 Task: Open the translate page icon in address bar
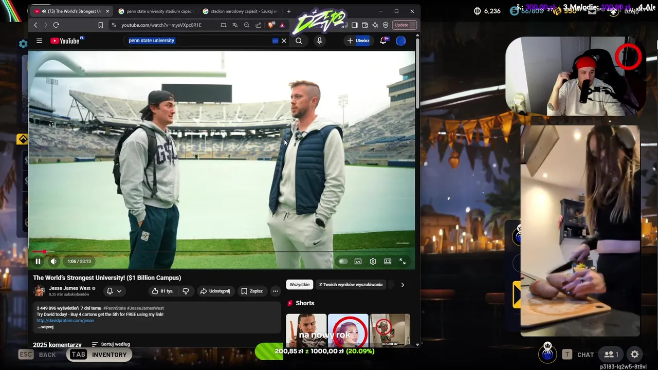coord(235,25)
